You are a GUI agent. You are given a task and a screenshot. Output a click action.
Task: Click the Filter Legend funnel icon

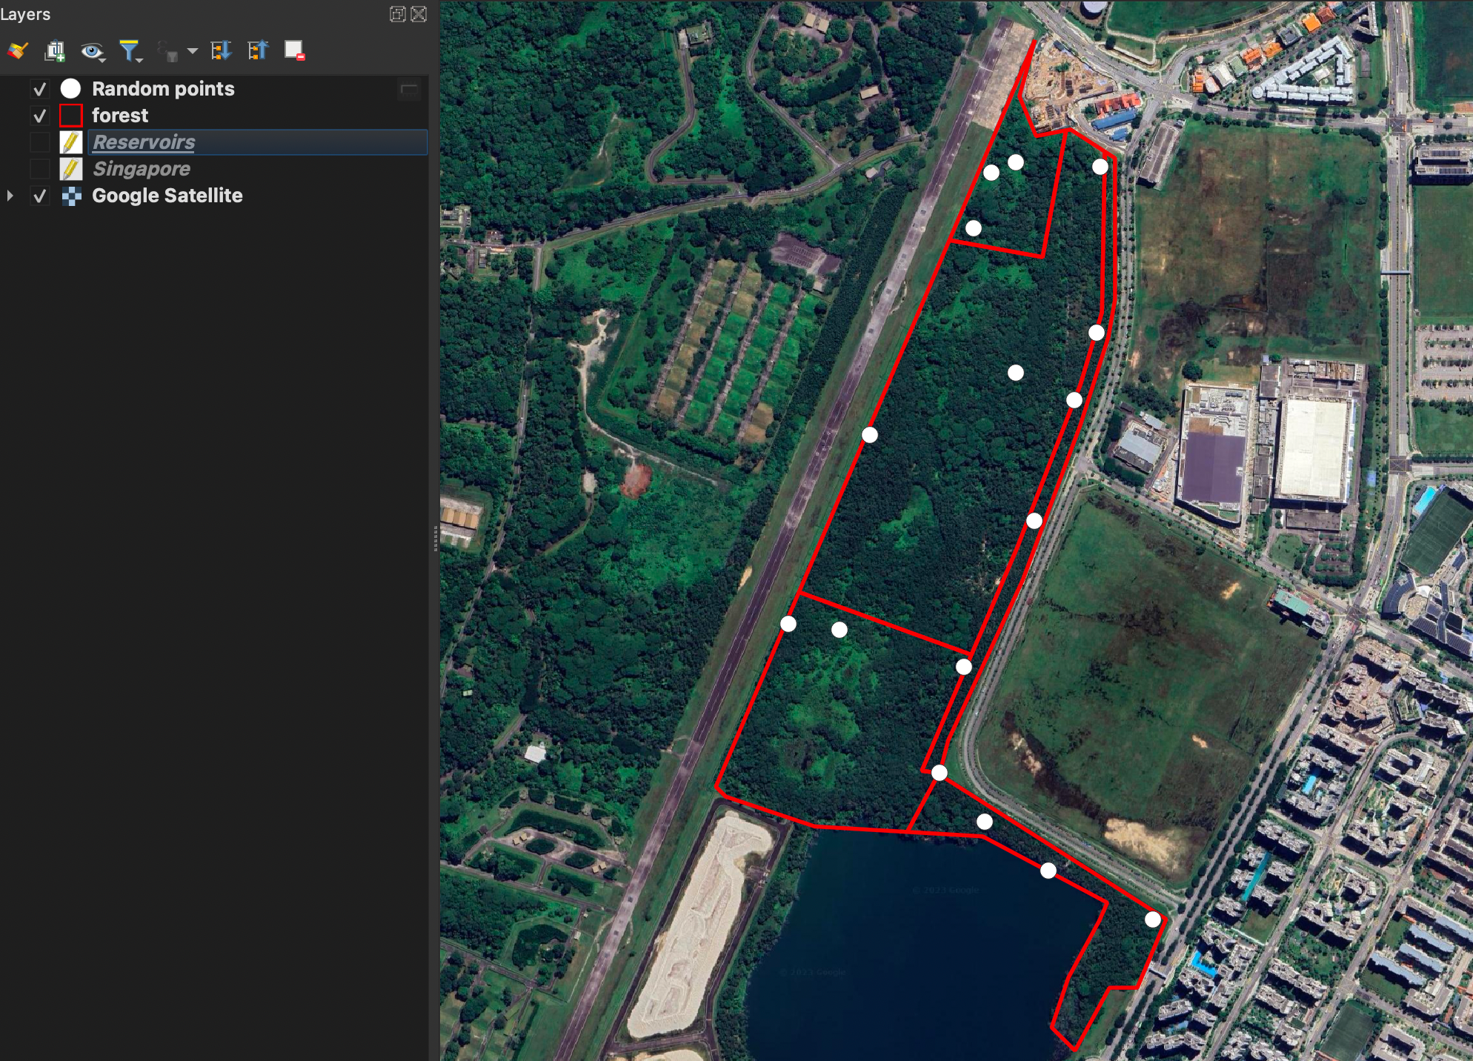point(130,50)
